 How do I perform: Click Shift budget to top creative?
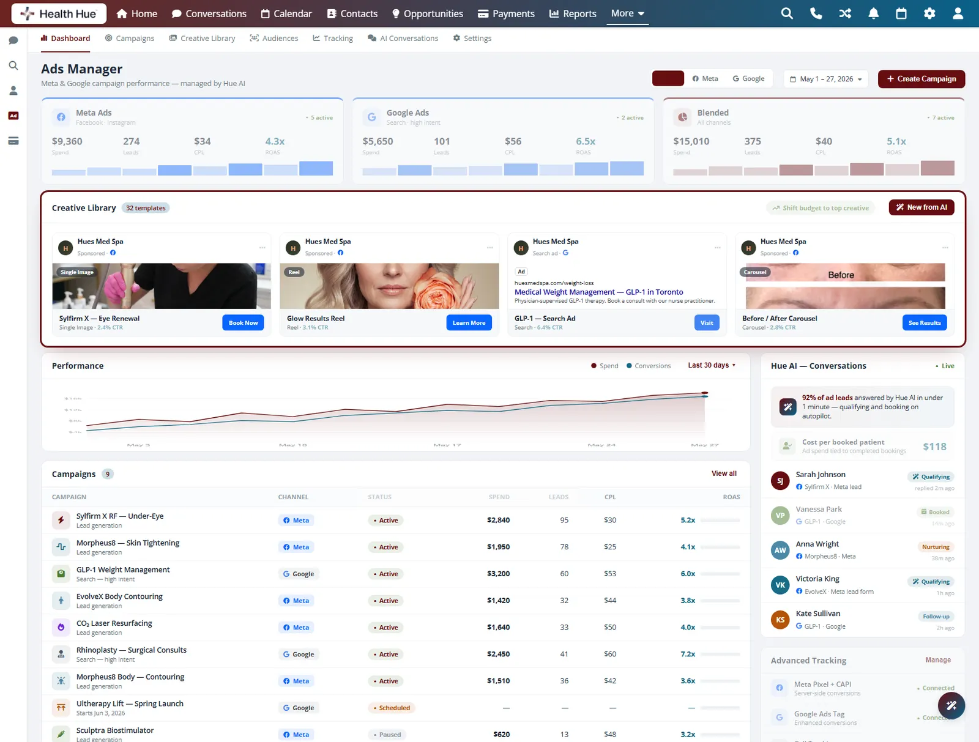coord(820,208)
